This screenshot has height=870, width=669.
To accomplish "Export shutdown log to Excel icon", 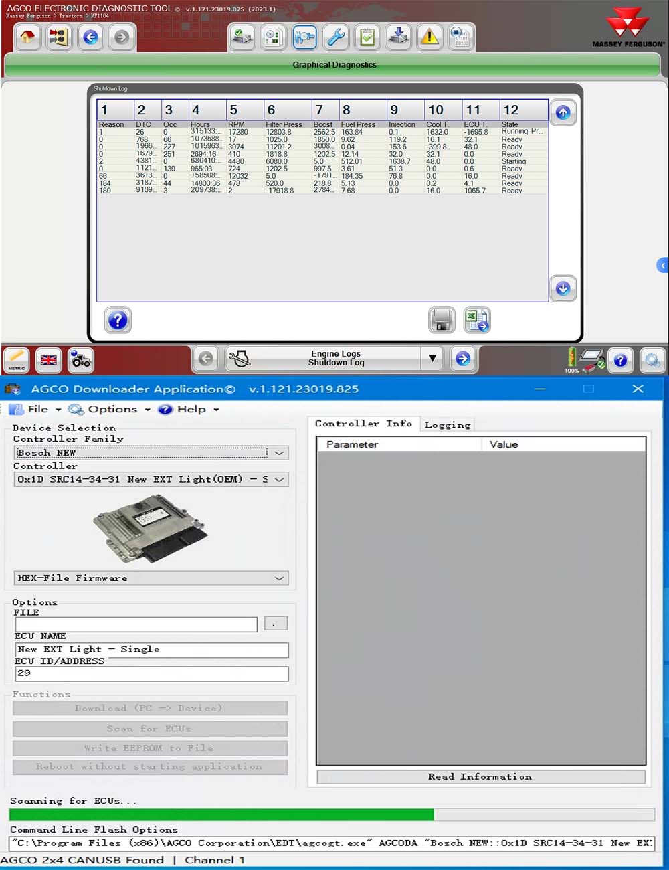I will 477,320.
